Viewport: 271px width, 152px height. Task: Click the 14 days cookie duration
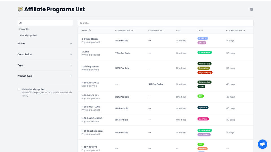click(230, 41)
